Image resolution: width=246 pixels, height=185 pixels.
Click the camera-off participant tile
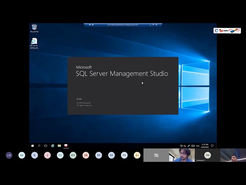click(x=156, y=155)
